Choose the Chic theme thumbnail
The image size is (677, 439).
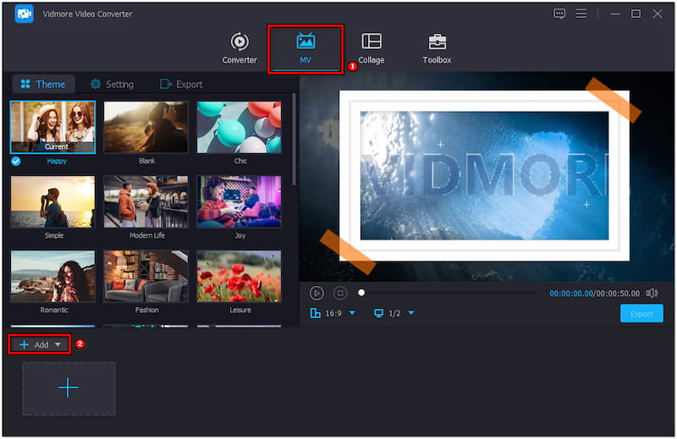pyautogui.click(x=239, y=127)
